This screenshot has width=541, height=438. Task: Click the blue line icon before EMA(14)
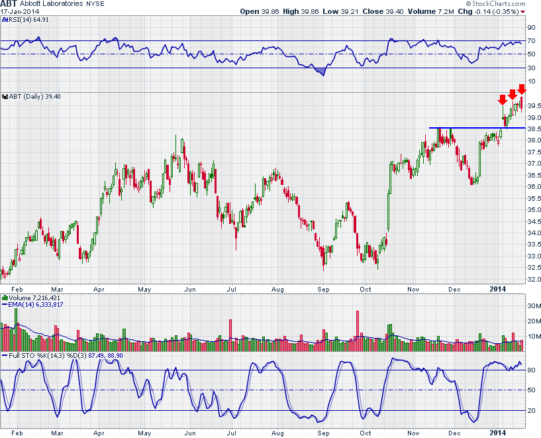point(5,305)
